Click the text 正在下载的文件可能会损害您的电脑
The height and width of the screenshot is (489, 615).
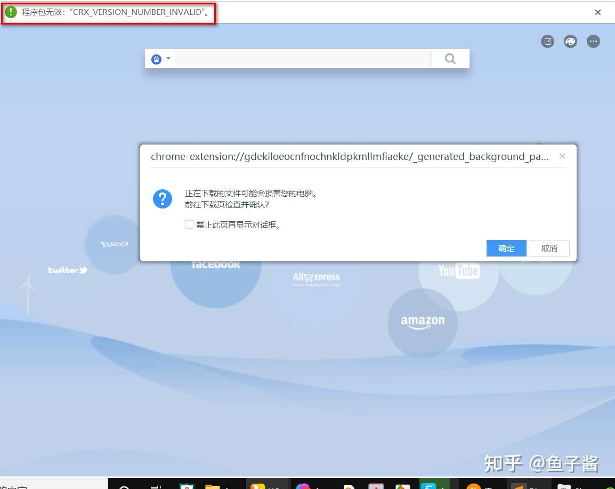[250, 194]
